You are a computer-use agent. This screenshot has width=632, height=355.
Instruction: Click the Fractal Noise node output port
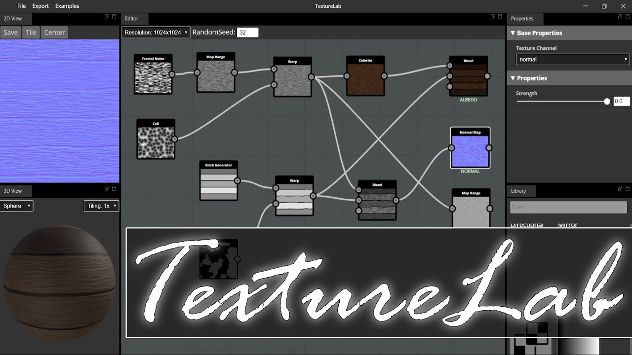172,74
